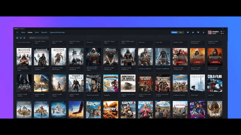This screenshot has width=241, height=135.
Task: Open Brothers in Arms Road to Hill 30 cover
Action: [163, 83]
